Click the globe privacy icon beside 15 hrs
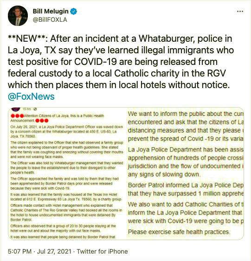 coord(35,109)
